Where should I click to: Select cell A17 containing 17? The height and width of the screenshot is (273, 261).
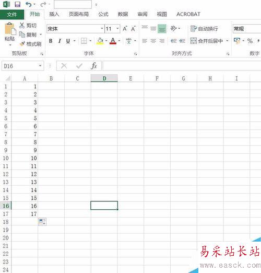click(x=25, y=214)
